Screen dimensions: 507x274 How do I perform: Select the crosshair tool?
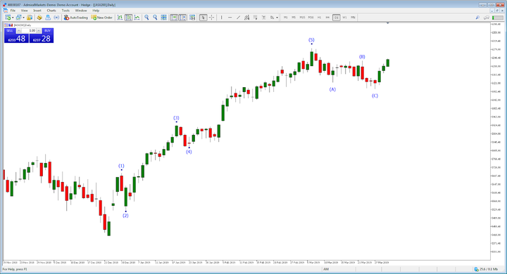pyautogui.click(x=211, y=18)
